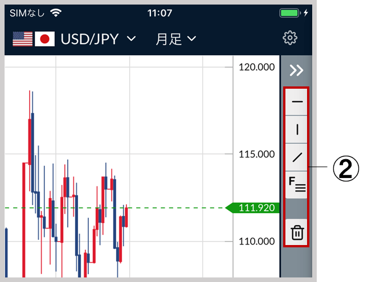Select the horizontal line drawing tool
The height and width of the screenshot is (282, 376).
click(297, 102)
